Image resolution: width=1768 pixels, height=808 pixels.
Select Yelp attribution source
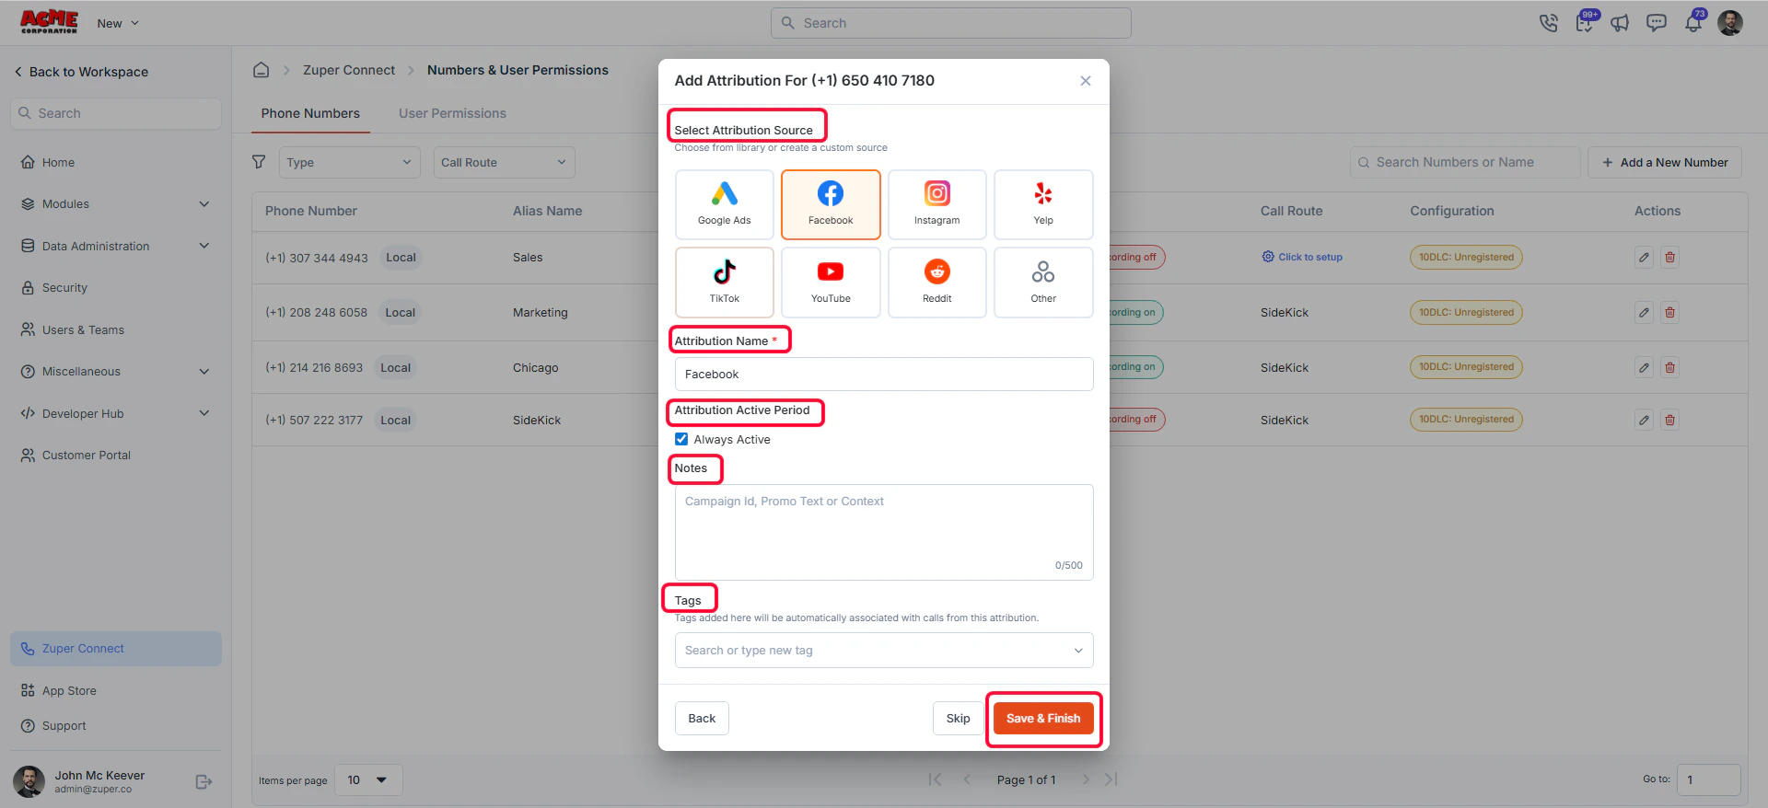1043,204
